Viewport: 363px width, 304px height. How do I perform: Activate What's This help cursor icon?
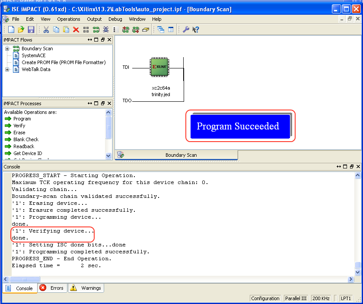click(x=196, y=29)
